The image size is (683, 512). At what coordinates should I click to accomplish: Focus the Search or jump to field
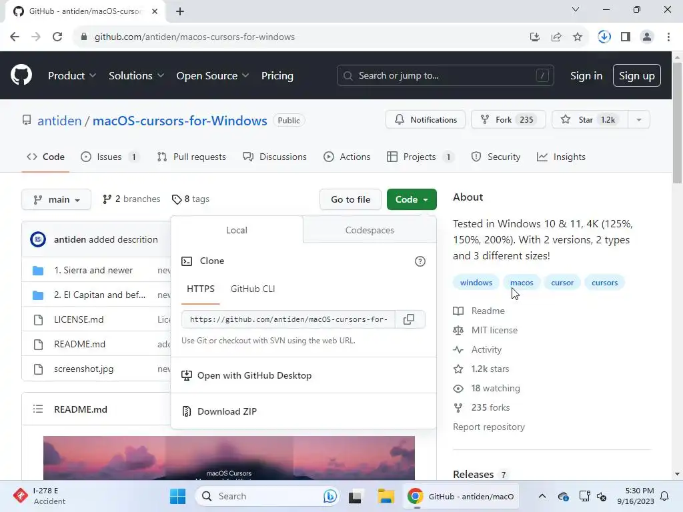(445, 76)
